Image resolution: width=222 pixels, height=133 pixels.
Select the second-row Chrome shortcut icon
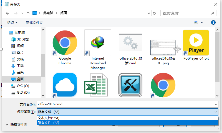tap(163, 85)
